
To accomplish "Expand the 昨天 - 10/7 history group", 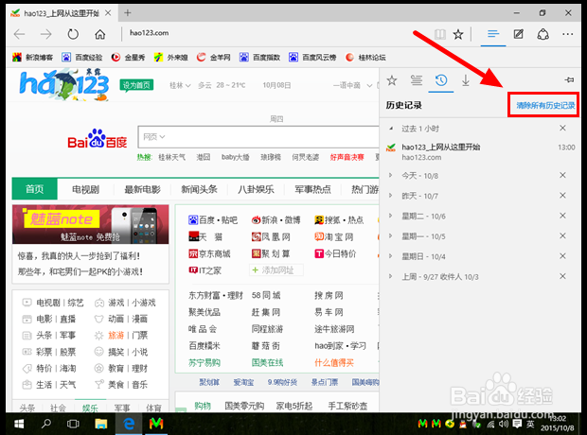I will click(390, 195).
